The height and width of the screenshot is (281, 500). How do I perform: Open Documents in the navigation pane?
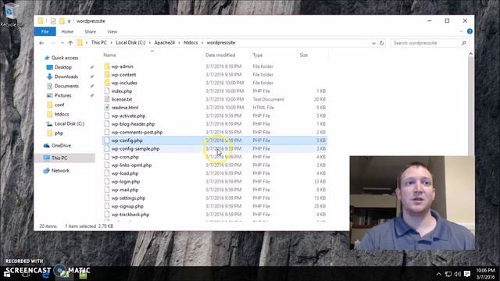tap(66, 86)
